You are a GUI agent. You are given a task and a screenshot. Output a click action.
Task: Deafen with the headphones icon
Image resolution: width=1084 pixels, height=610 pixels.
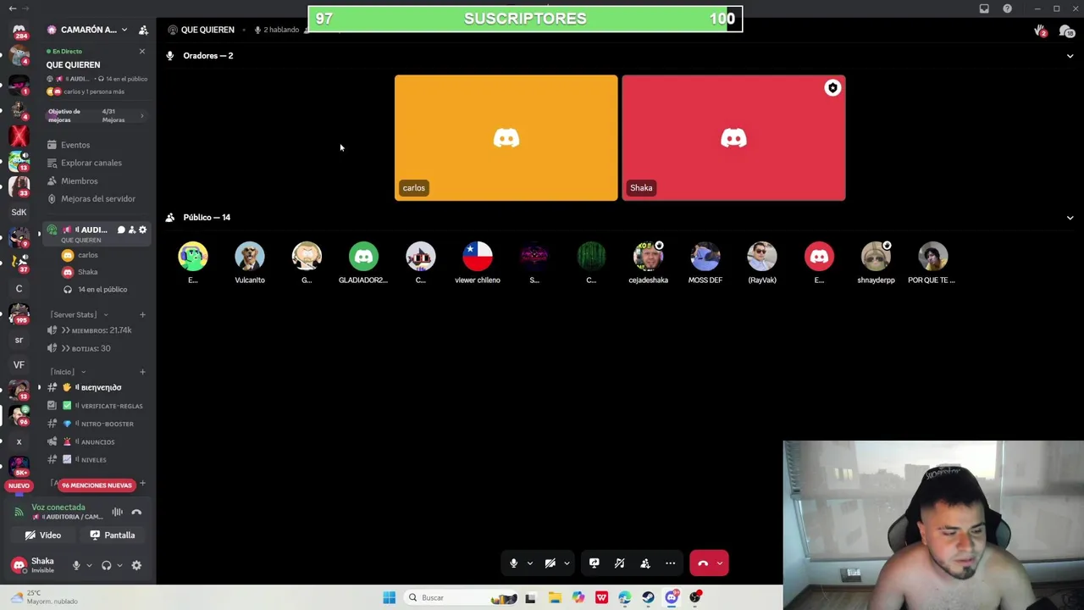[107, 565]
